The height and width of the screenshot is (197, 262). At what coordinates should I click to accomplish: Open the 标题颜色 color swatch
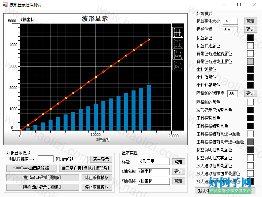[250, 38]
